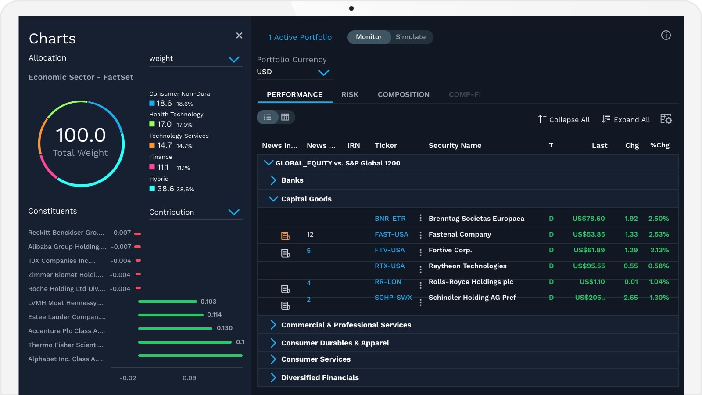This screenshot has height=395, width=702.
Task: Open kebab menu for Fastenal Company
Action: 420,236
